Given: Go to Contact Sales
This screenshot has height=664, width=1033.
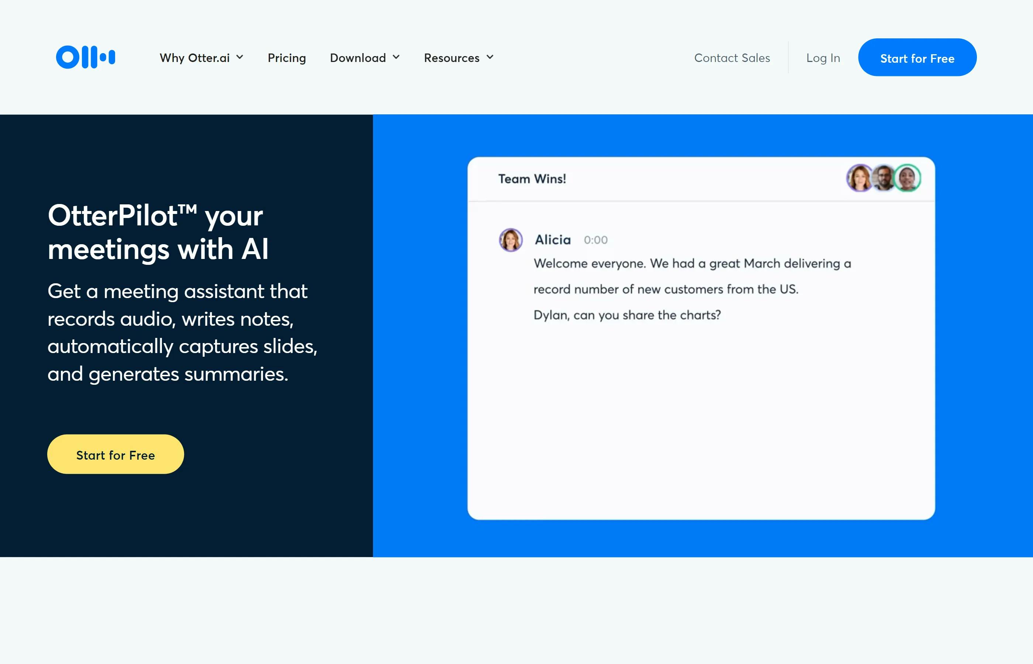Looking at the screenshot, I should pos(732,58).
